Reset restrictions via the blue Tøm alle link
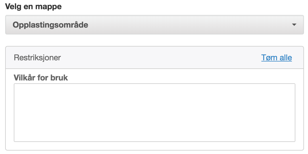This screenshot has height=154, width=308. pyautogui.click(x=276, y=58)
